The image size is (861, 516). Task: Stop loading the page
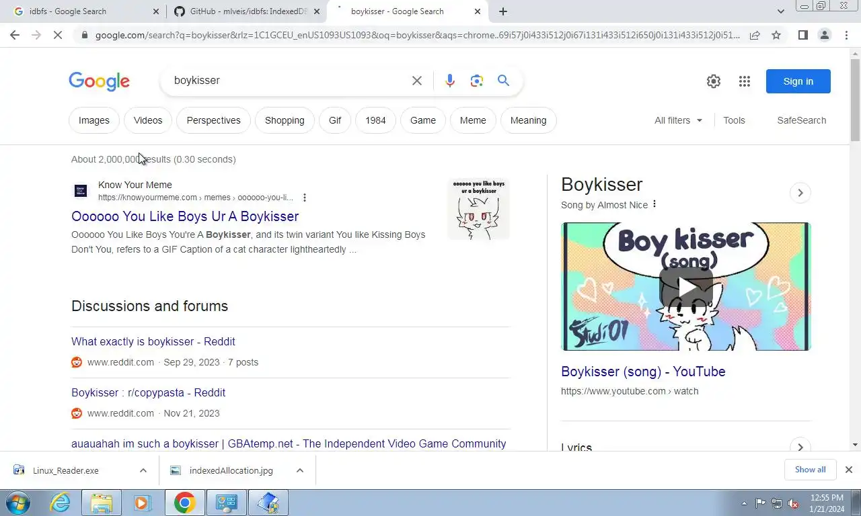tap(58, 35)
